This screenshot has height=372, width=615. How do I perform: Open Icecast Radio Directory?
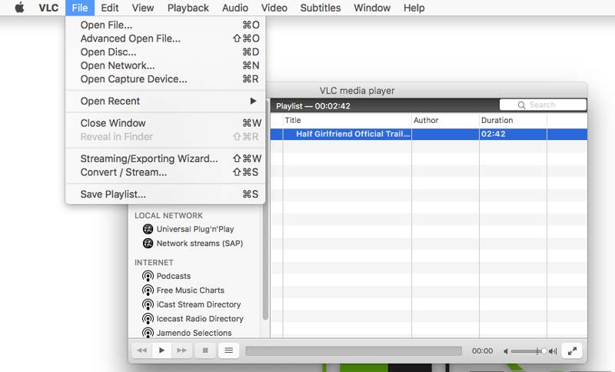click(x=200, y=319)
